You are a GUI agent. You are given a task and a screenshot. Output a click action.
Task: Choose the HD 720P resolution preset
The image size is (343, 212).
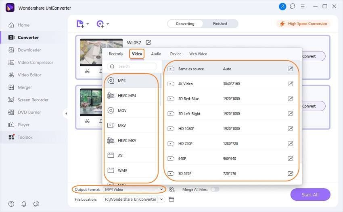[x=232, y=144]
